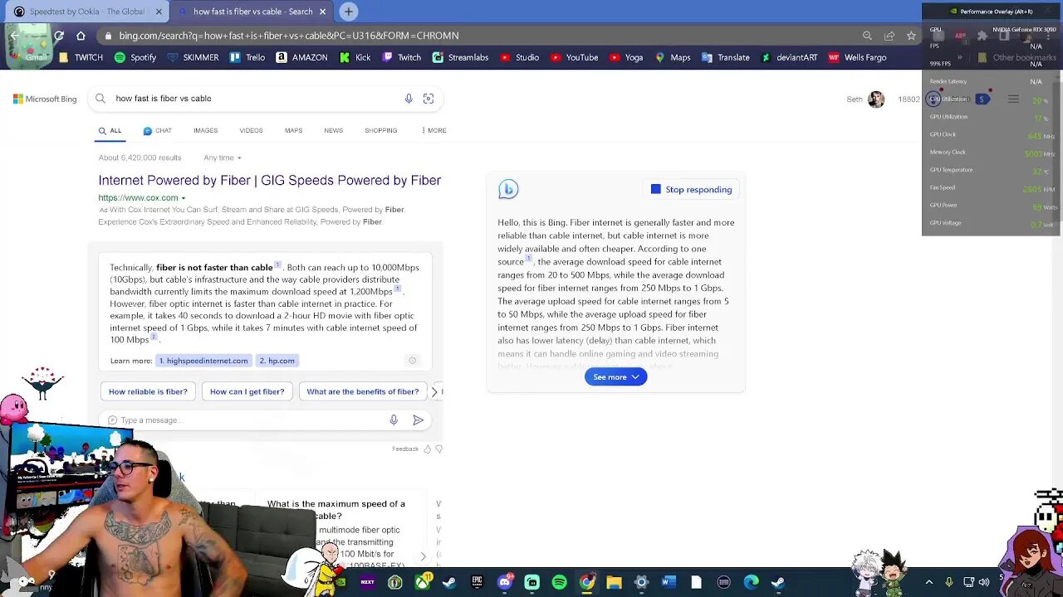This screenshot has height=597, width=1063.
Task: Open the hp.com source link
Action: click(277, 361)
